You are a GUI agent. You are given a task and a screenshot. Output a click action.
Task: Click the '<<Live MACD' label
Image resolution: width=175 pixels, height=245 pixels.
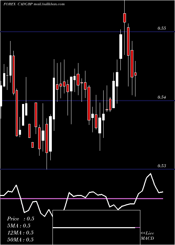[147, 236]
